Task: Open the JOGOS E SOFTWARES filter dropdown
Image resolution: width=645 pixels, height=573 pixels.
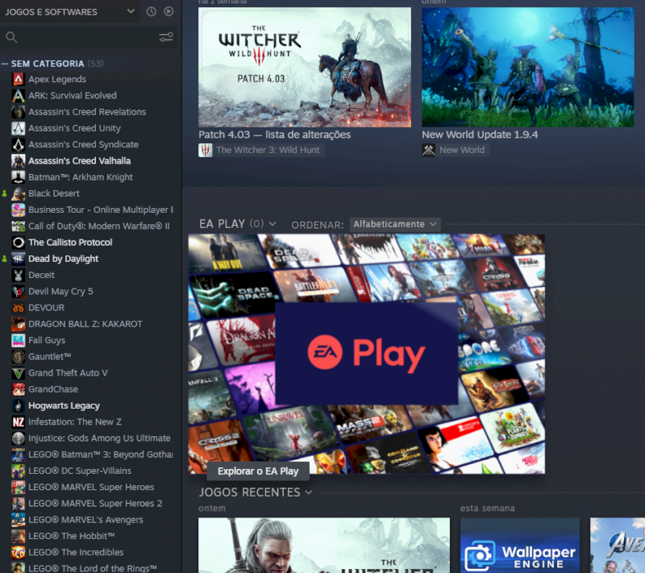Action: (x=69, y=11)
